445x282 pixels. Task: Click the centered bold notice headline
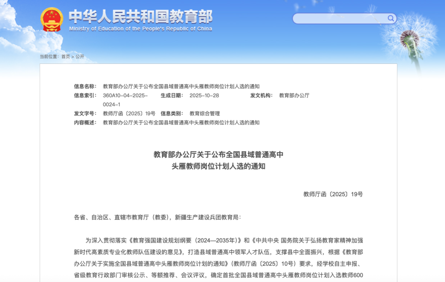point(218,160)
